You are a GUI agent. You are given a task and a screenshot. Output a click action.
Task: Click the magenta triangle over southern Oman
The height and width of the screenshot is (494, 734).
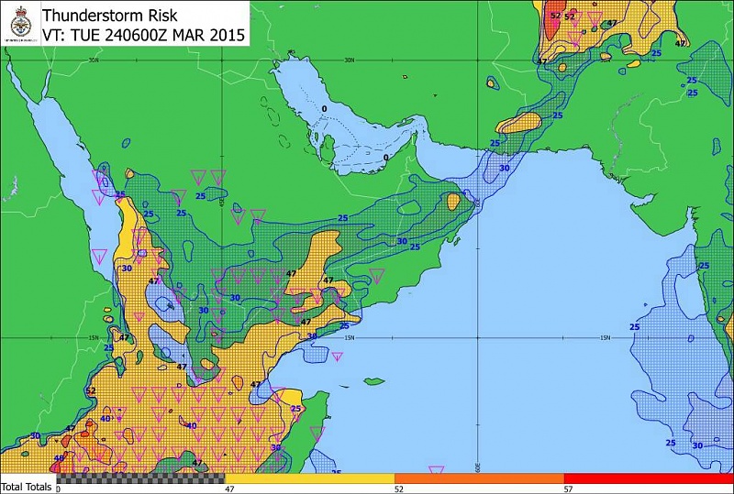(x=377, y=276)
